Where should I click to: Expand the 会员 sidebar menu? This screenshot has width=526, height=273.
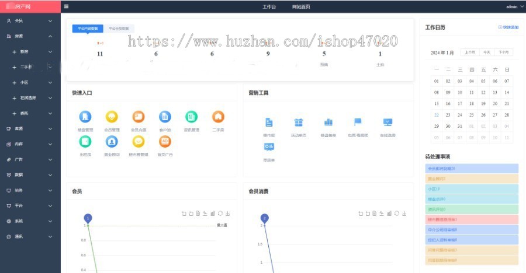30,21
